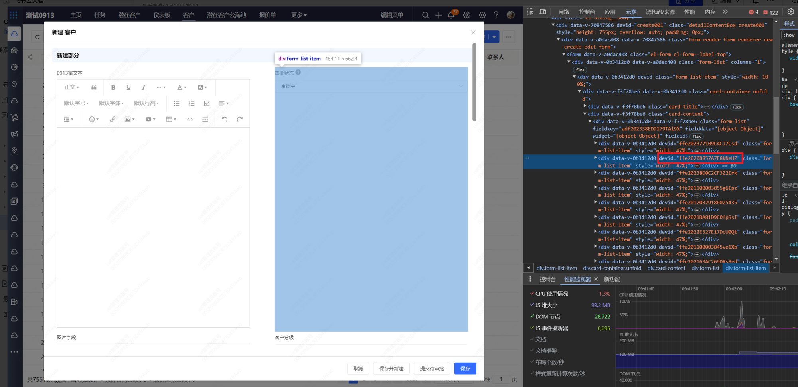The height and width of the screenshot is (387, 798).
Task: Toggle bold in the rich text editor
Action: [x=113, y=87]
